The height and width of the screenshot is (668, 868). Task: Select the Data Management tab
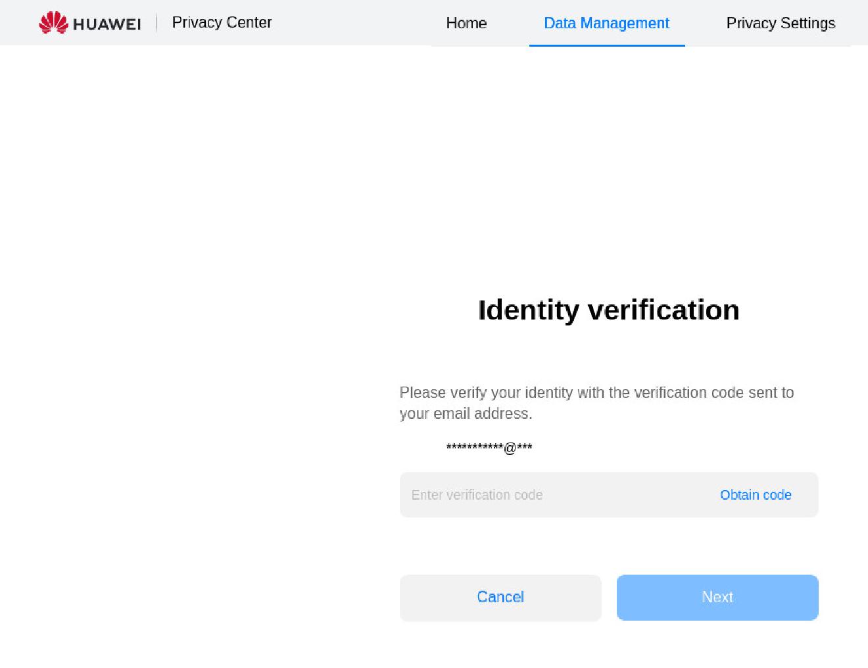(606, 23)
